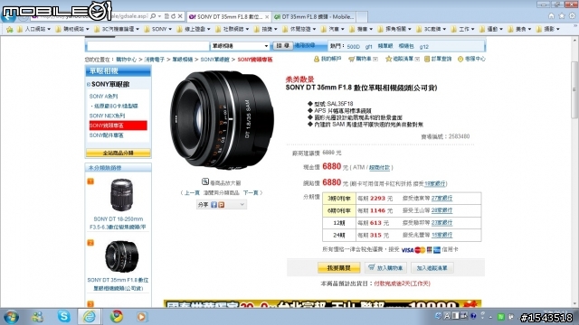Expand the 分享 share dropdown arrow
This screenshot has width=579, height=325.
pyautogui.click(x=242, y=205)
